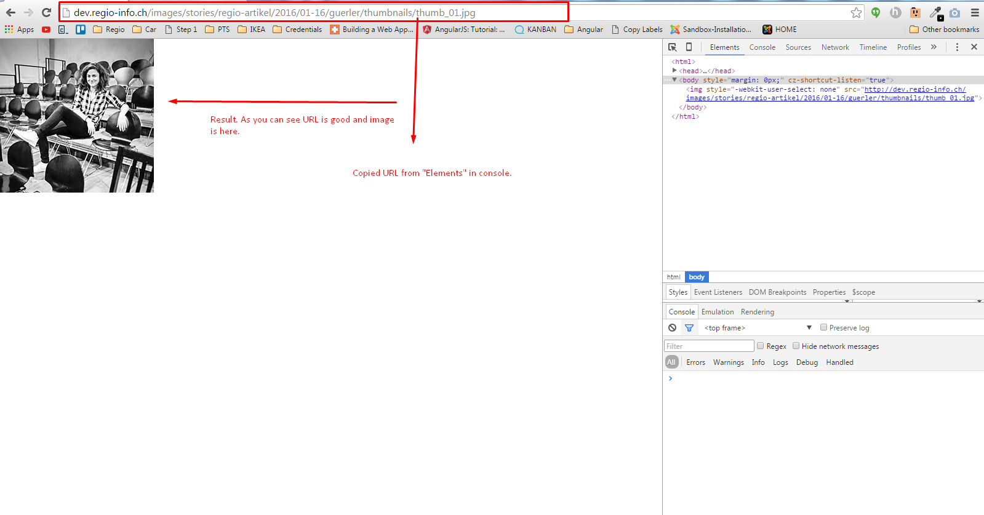984x515 pixels.
Task: Toggle DevTools device mode icon
Action: pyautogui.click(x=689, y=47)
